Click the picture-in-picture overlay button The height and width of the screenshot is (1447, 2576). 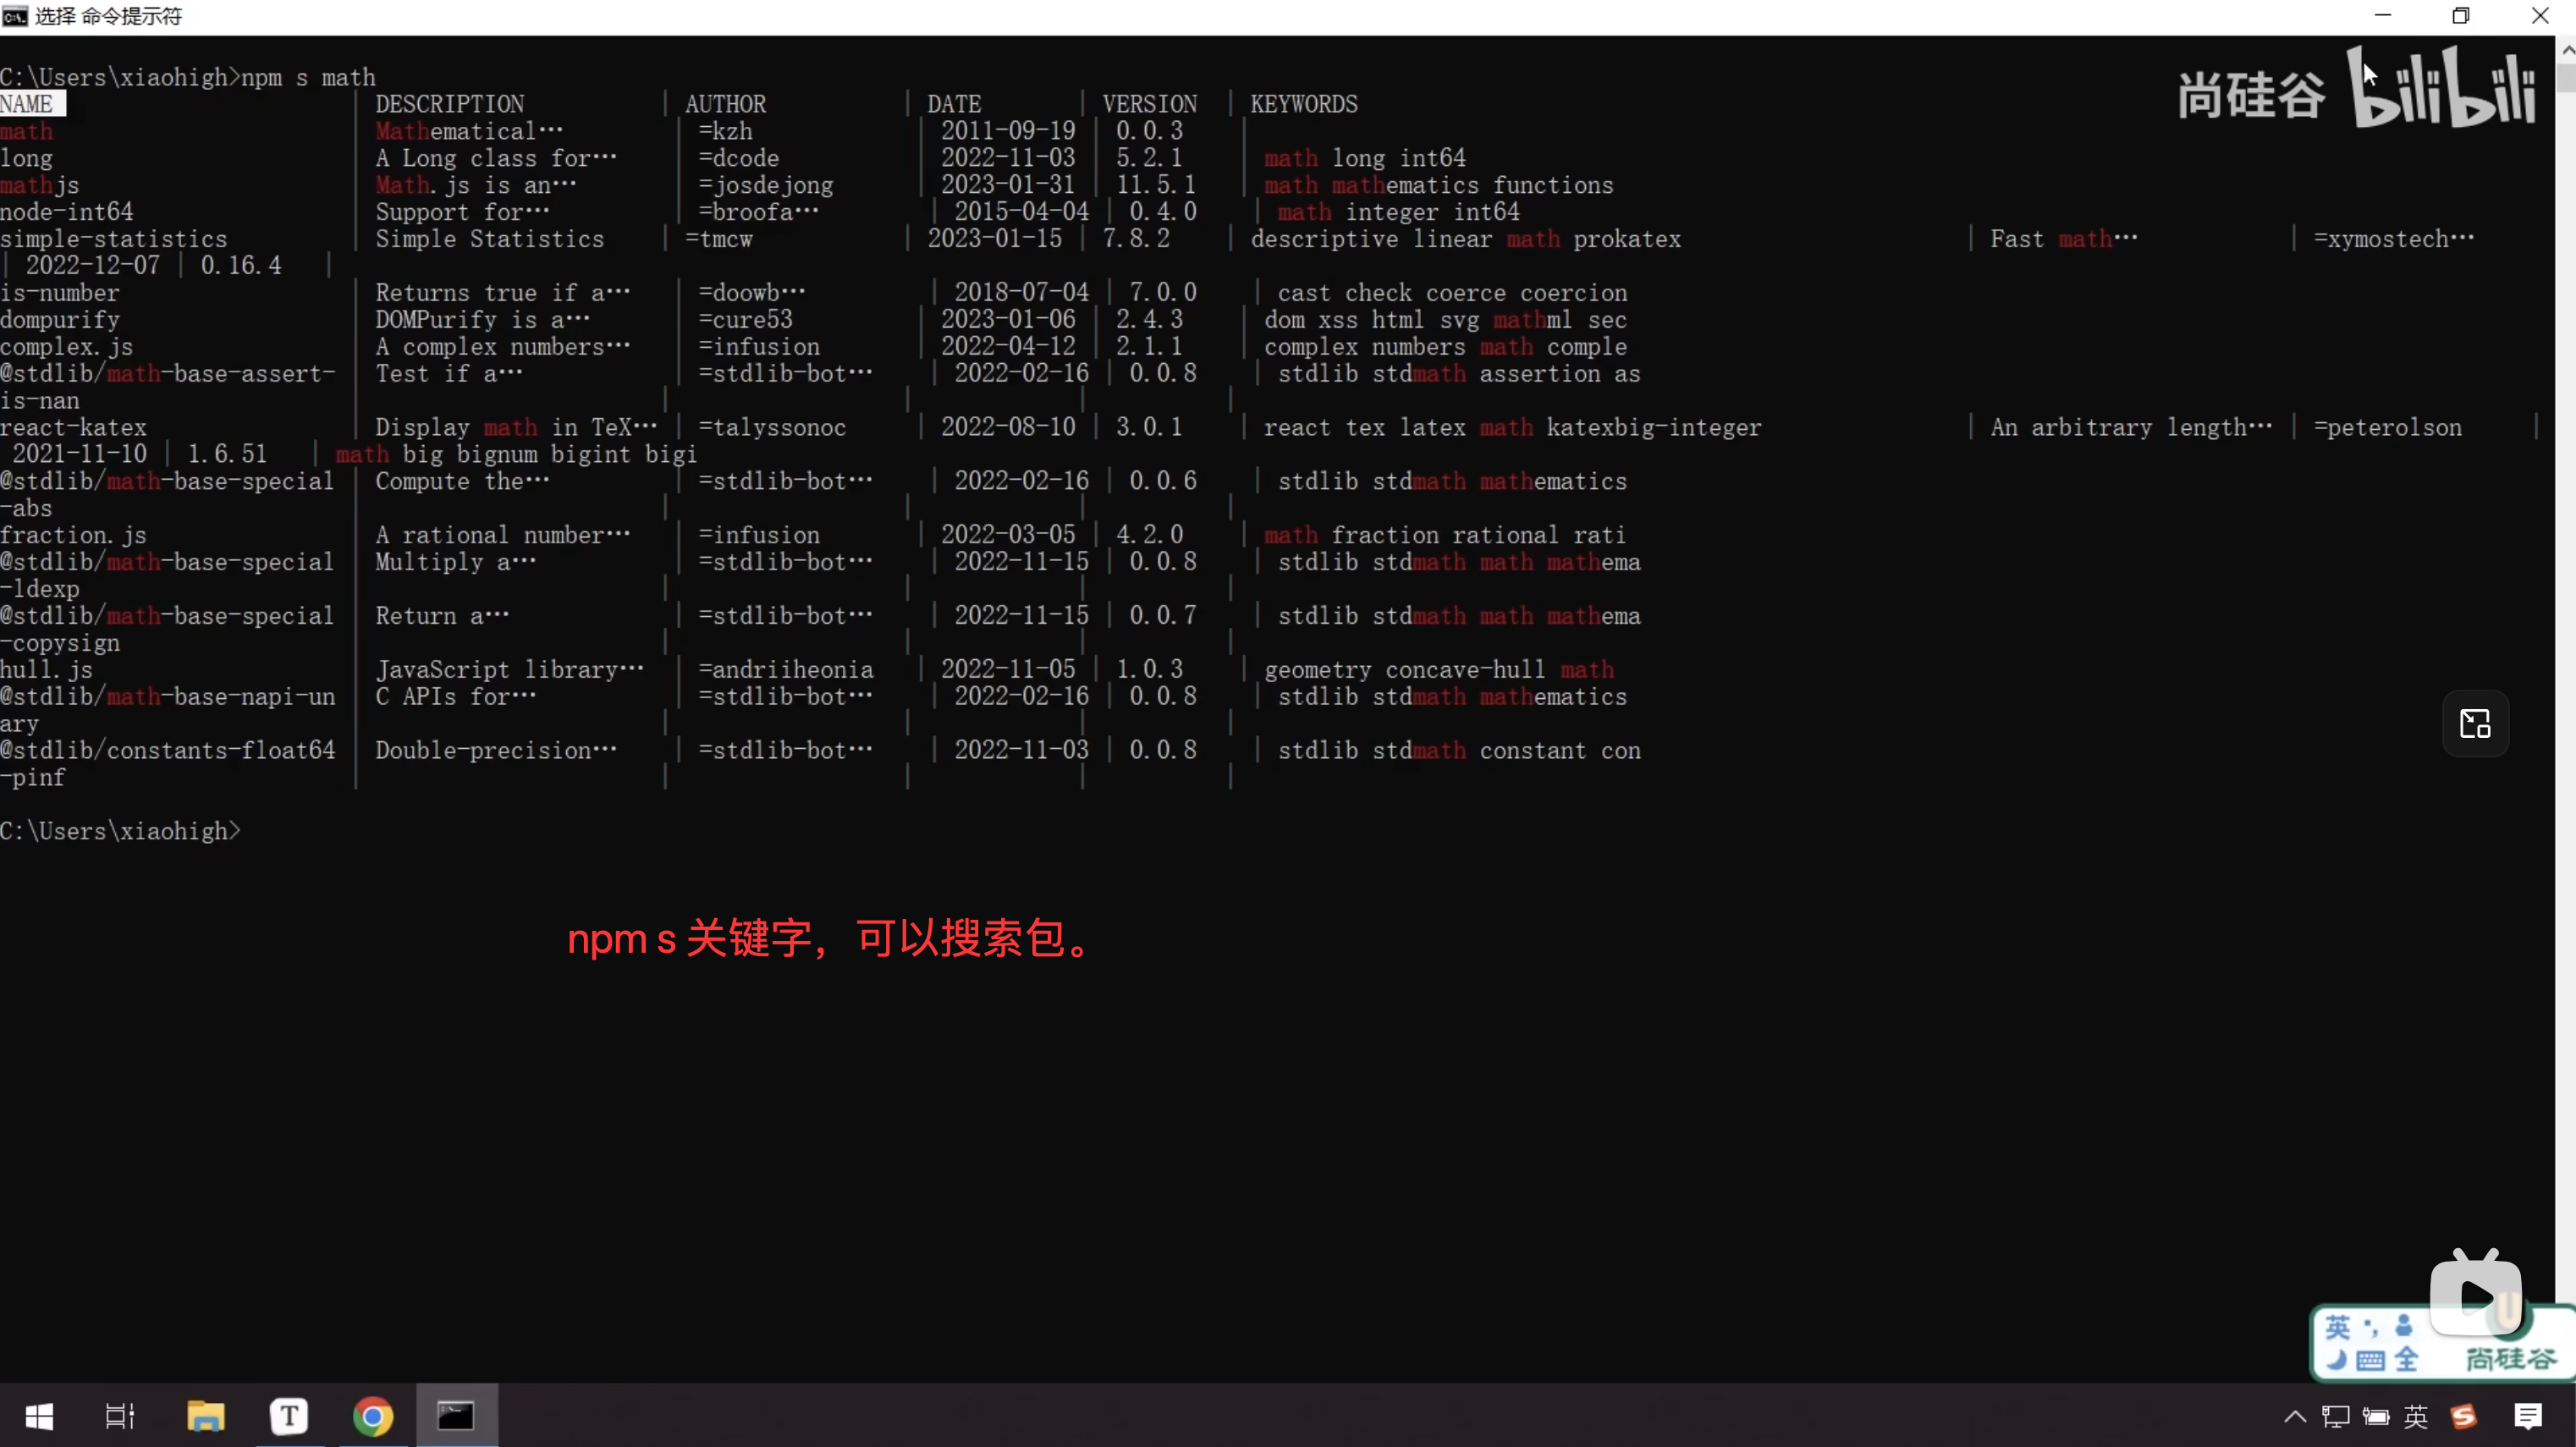coord(2475,723)
